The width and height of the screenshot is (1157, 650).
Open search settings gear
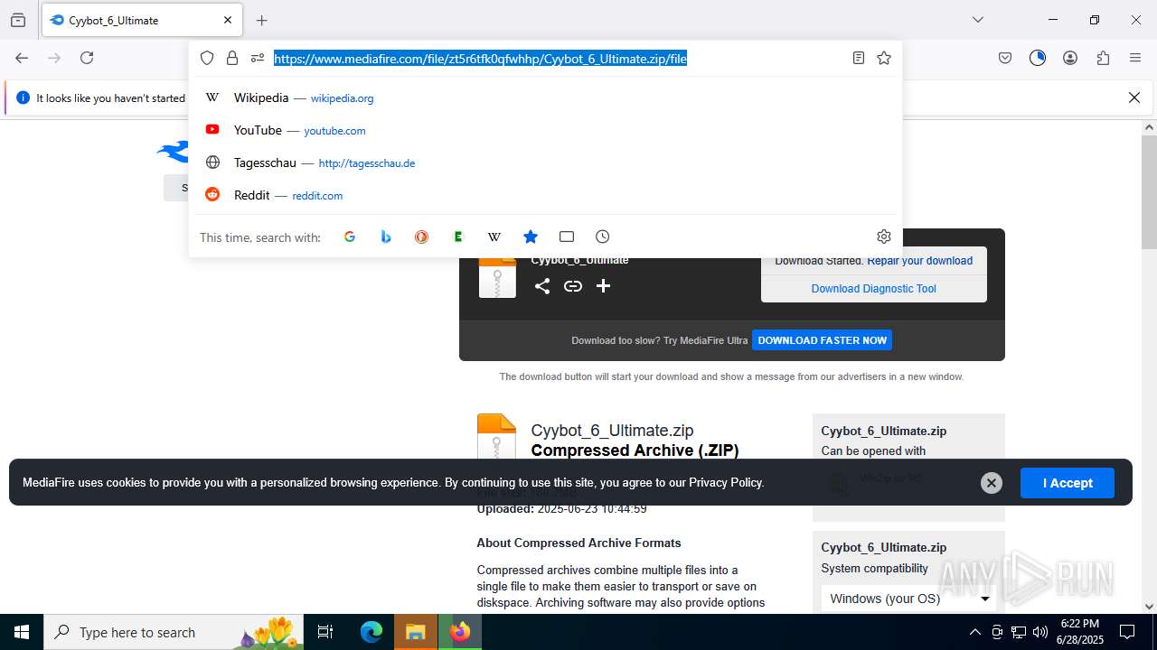coord(884,237)
